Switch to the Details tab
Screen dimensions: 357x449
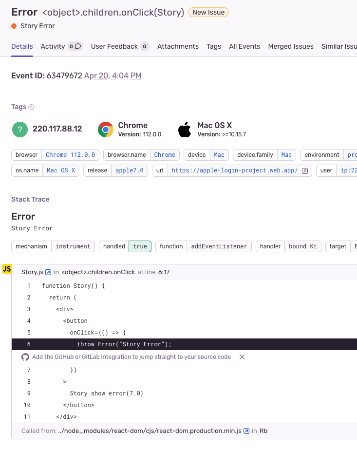click(x=22, y=46)
